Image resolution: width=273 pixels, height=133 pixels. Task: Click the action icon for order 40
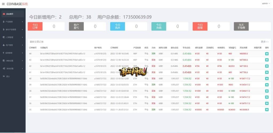[267, 78]
